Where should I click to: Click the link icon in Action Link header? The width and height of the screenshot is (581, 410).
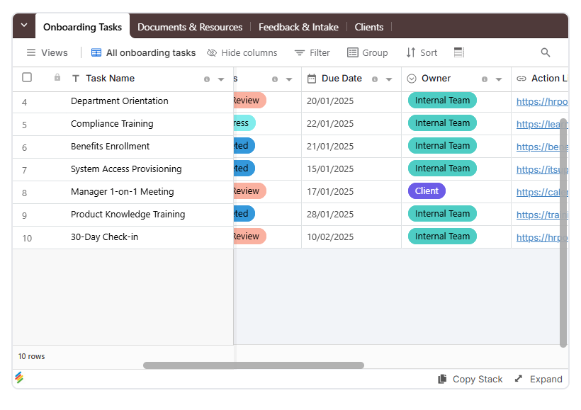(521, 79)
